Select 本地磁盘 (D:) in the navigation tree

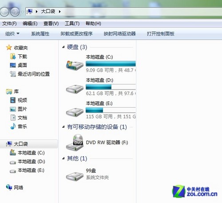31,162
